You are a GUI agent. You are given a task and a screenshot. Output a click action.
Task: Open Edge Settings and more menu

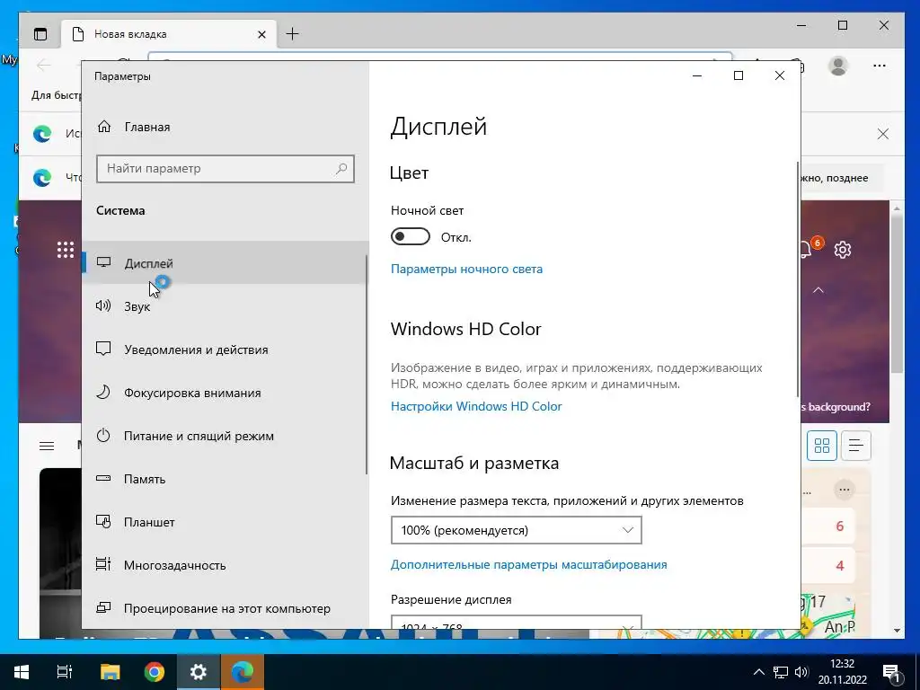click(x=880, y=65)
